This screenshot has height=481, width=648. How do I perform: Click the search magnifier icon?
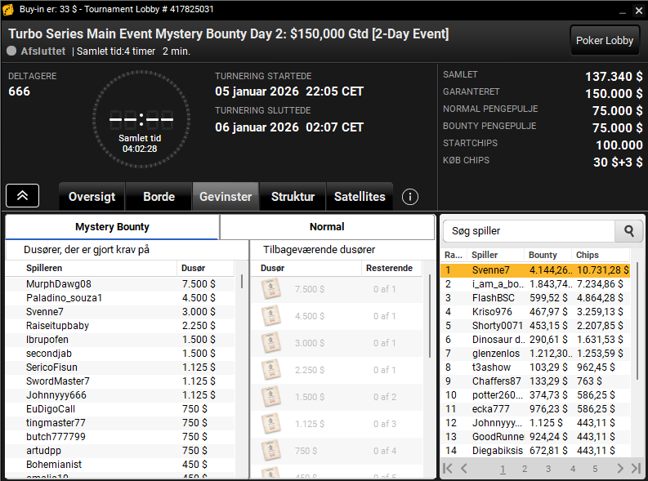[629, 231]
